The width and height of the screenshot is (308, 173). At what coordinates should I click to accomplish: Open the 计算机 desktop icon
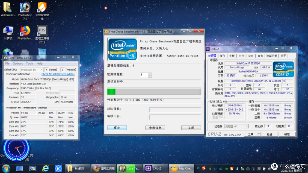pos(8,33)
